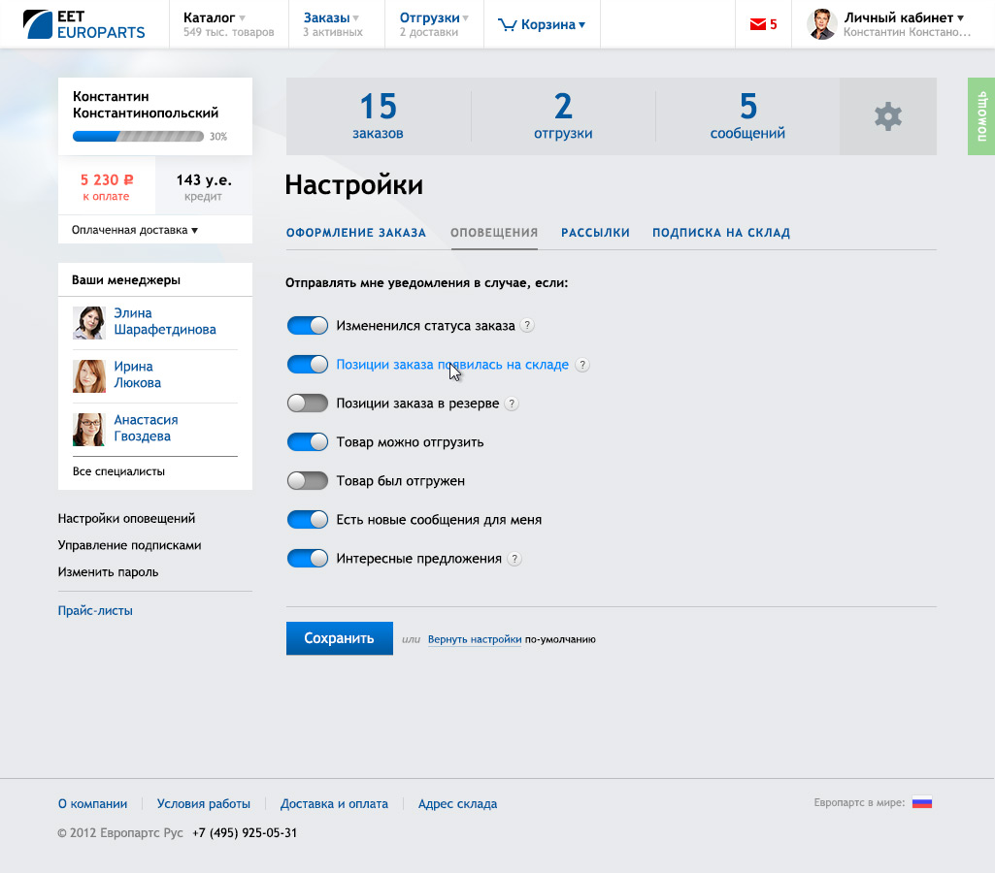Open the 'Личный кабинет' dropdown
Screen dimensions: 995x873
click(904, 17)
